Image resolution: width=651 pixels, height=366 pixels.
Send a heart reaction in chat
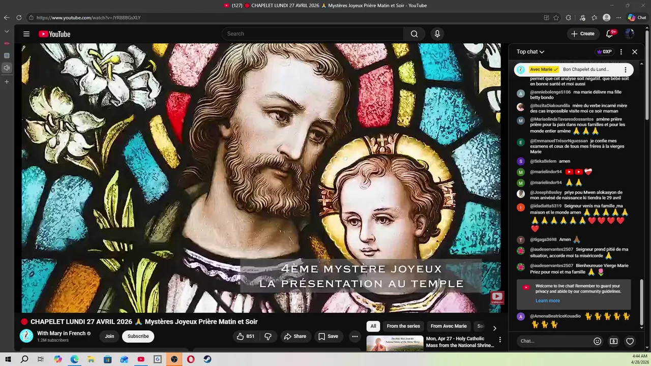(x=630, y=342)
